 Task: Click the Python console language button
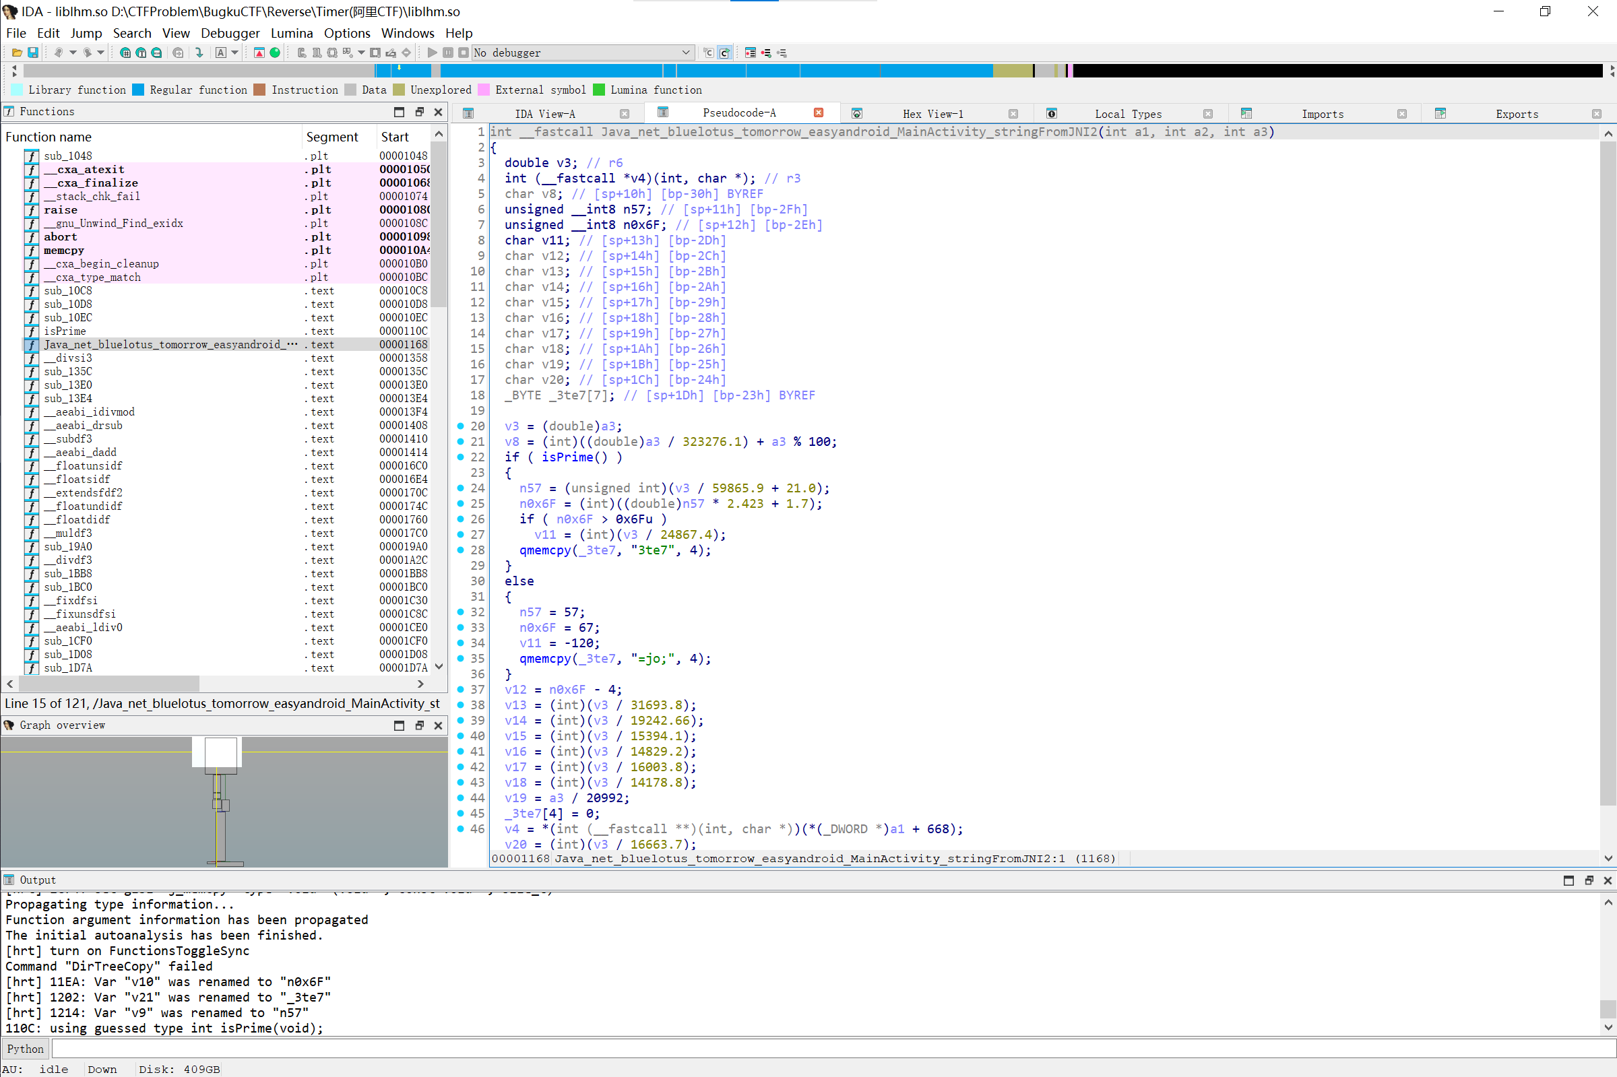pos(26,1049)
